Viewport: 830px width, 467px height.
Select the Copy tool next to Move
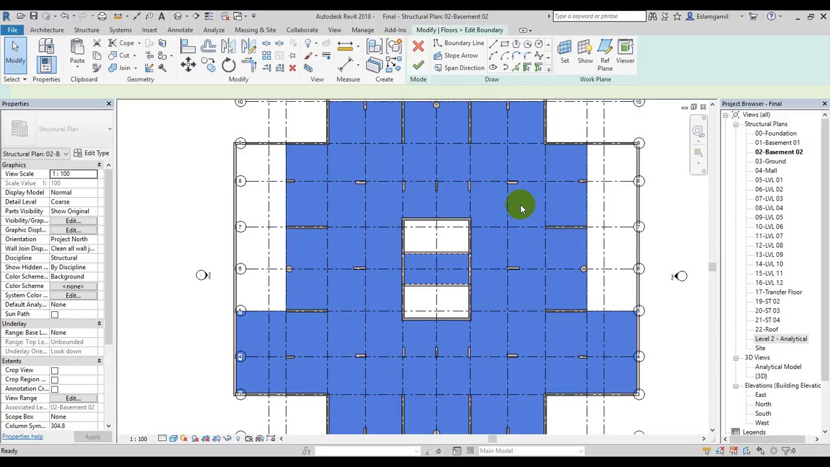click(208, 64)
